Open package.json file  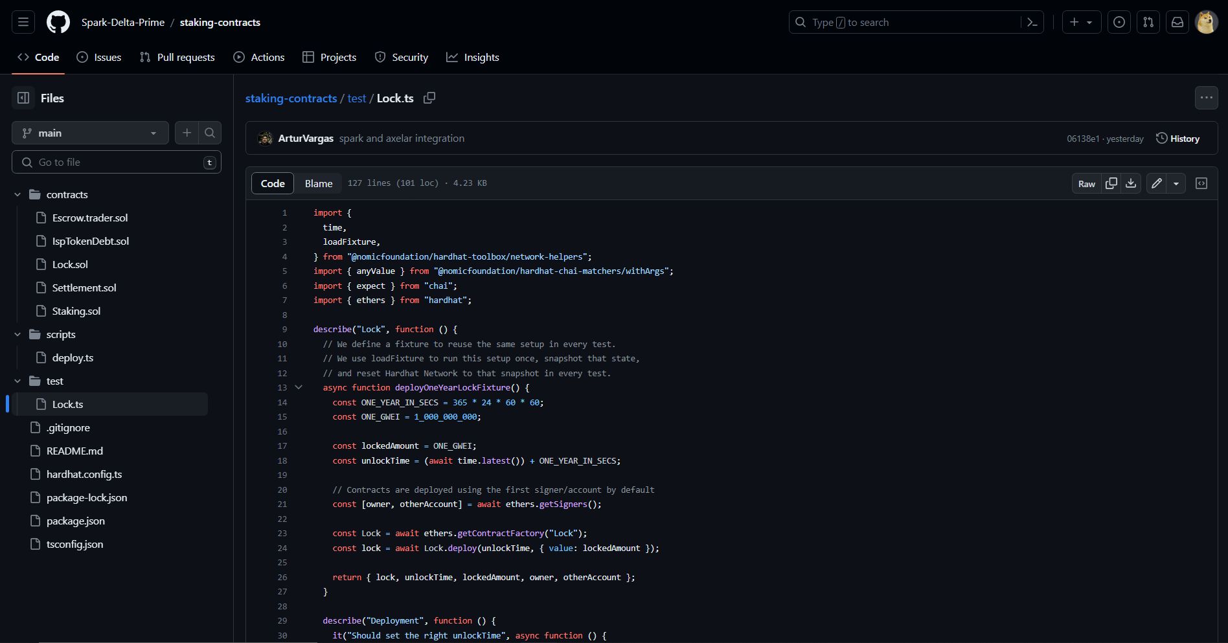(x=76, y=521)
